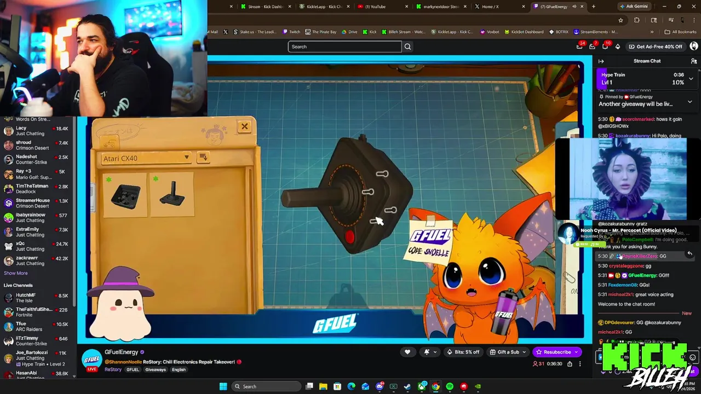
Task: Click the GFUEL tag
Action: pyautogui.click(x=133, y=370)
